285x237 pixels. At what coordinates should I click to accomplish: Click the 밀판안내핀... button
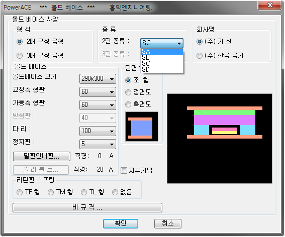point(42,156)
